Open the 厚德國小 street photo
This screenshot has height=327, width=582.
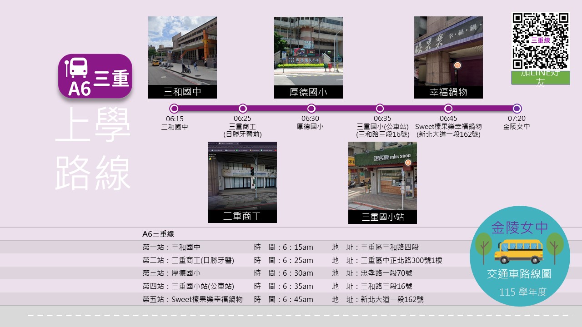(308, 57)
